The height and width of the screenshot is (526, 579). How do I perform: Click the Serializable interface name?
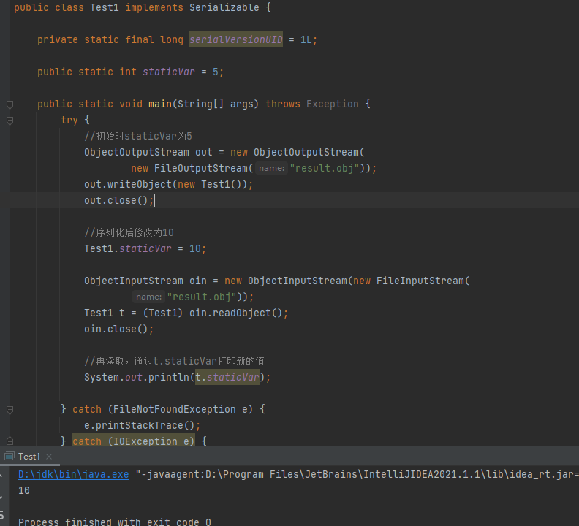point(224,7)
